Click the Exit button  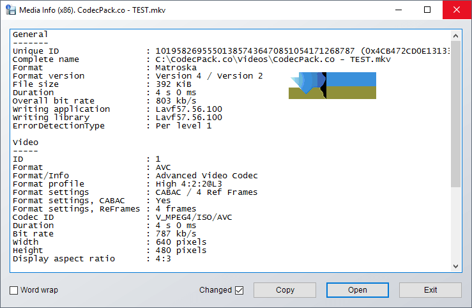pos(430,290)
